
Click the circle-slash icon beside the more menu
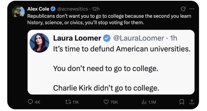click(x=183, y=9)
